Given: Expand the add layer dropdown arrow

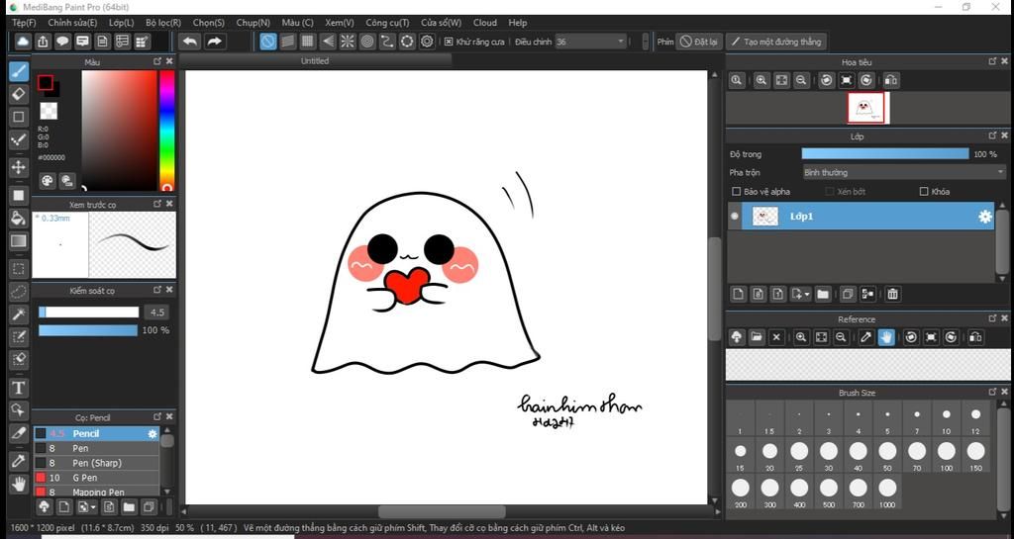Looking at the screenshot, I should (807, 295).
